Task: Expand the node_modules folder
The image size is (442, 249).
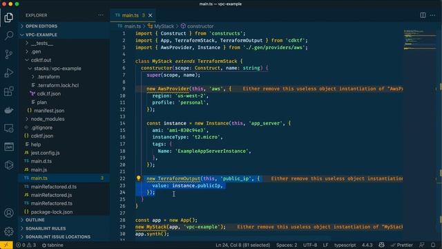Action: [x=48, y=119]
